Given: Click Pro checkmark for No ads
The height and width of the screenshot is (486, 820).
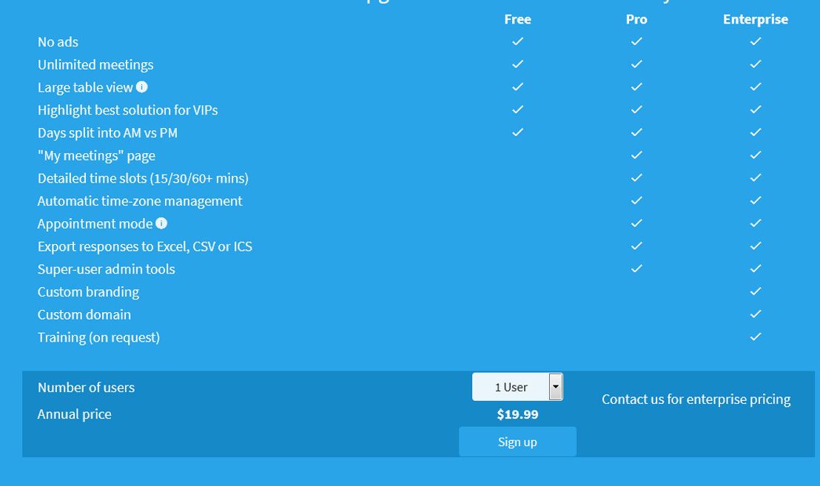Looking at the screenshot, I should click(636, 41).
